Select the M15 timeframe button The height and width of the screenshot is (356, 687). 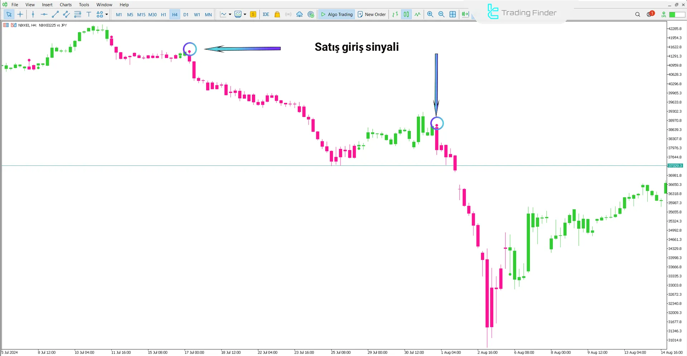[141, 14]
